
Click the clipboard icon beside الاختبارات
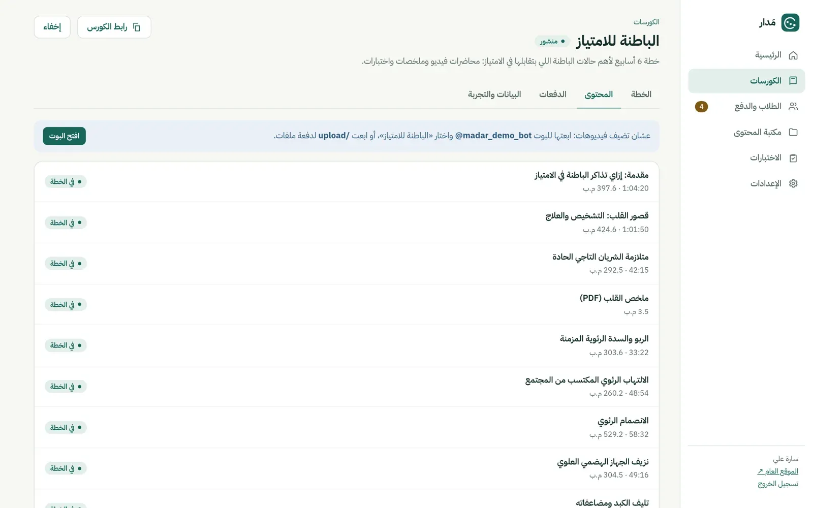pos(793,158)
